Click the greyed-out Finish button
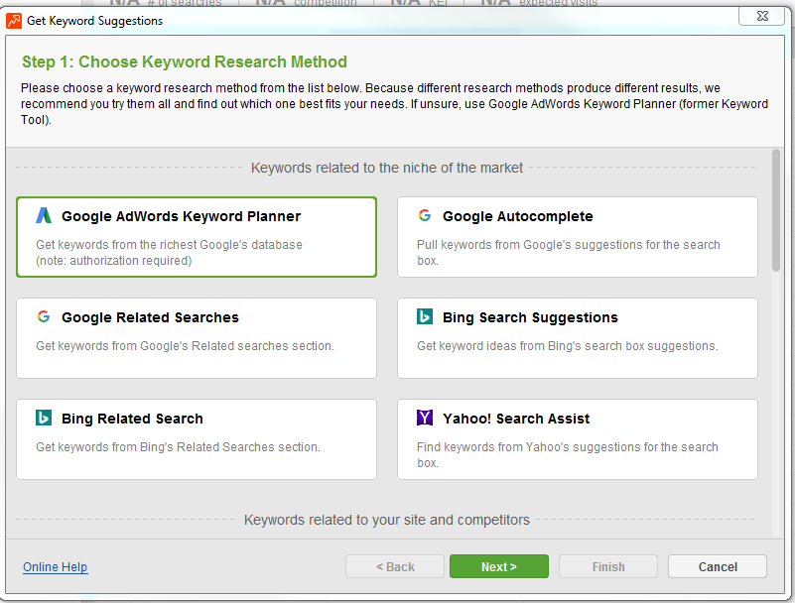Viewport: 795px width, 603px height. click(x=608, y=566)
